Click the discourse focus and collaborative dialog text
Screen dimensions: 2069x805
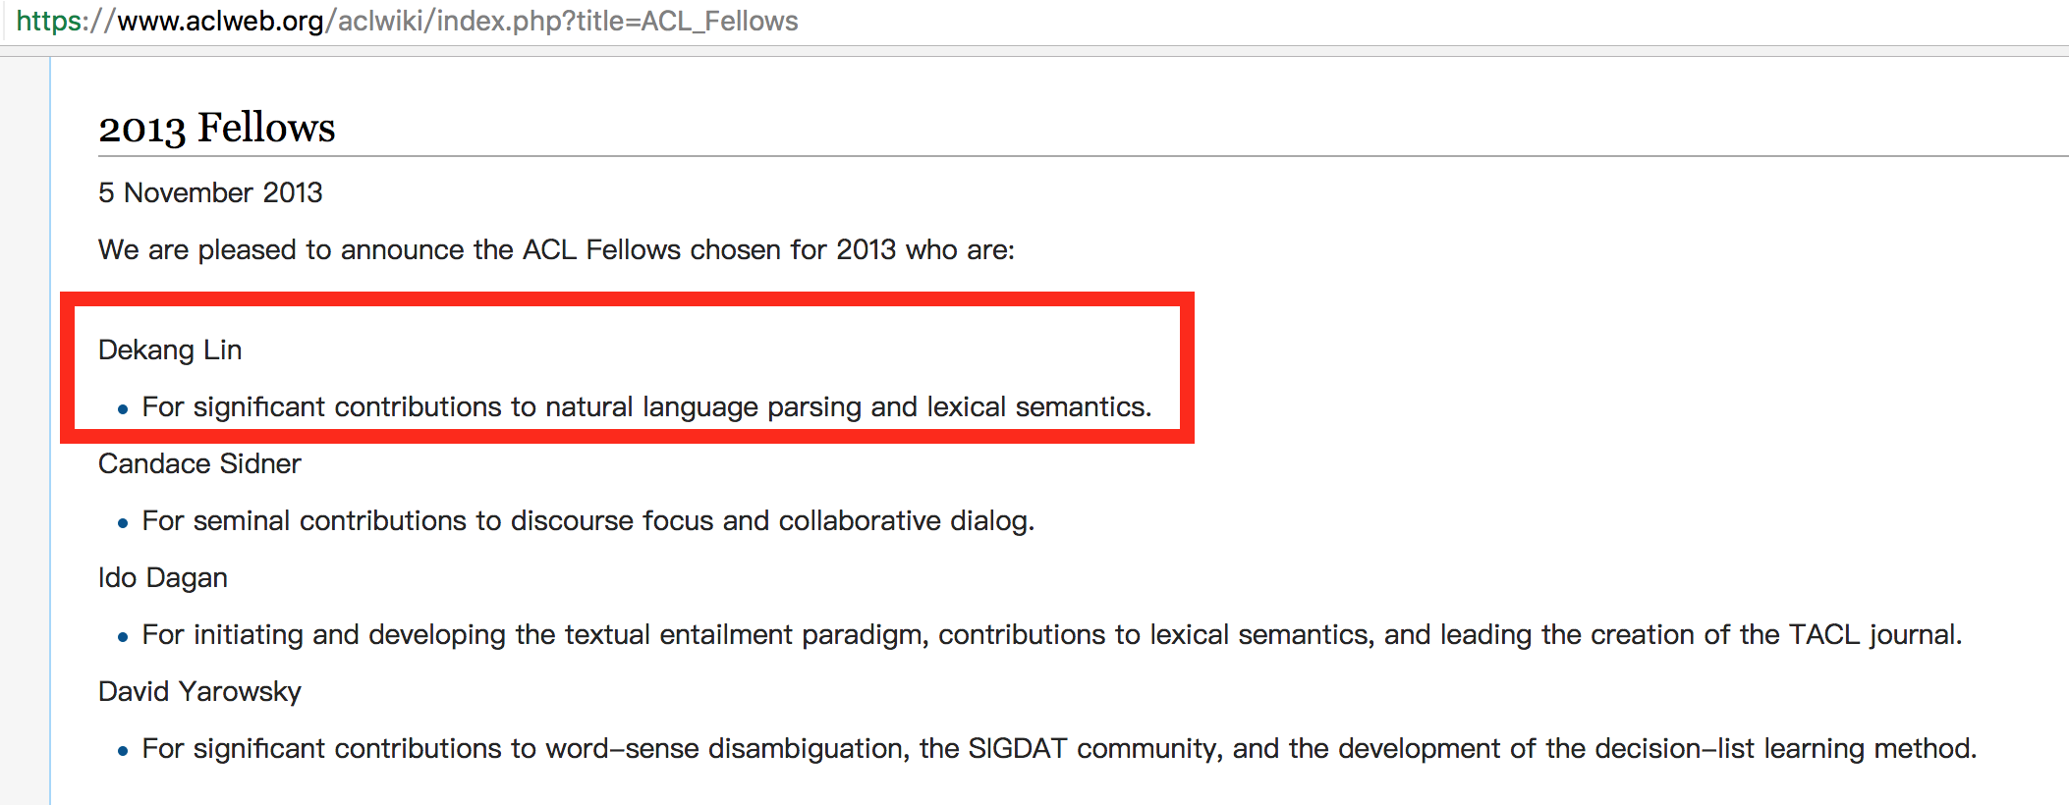[587, 520]
